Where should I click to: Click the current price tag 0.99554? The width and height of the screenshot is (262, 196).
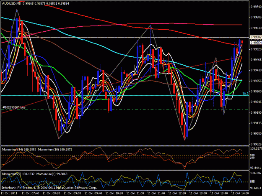256,43
